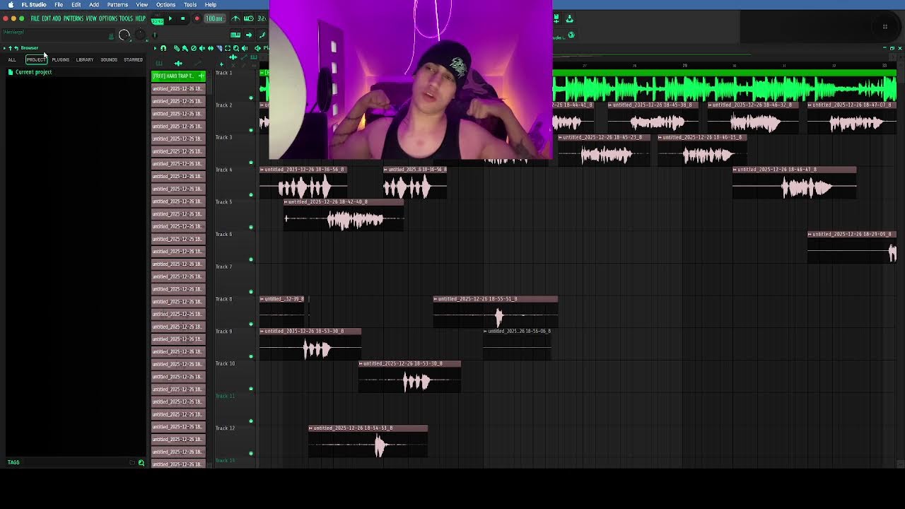Screen dimensions: 905x509
Task: Open clip menu arrow of 18-29-09_8 clip
Action: [810, 234]
